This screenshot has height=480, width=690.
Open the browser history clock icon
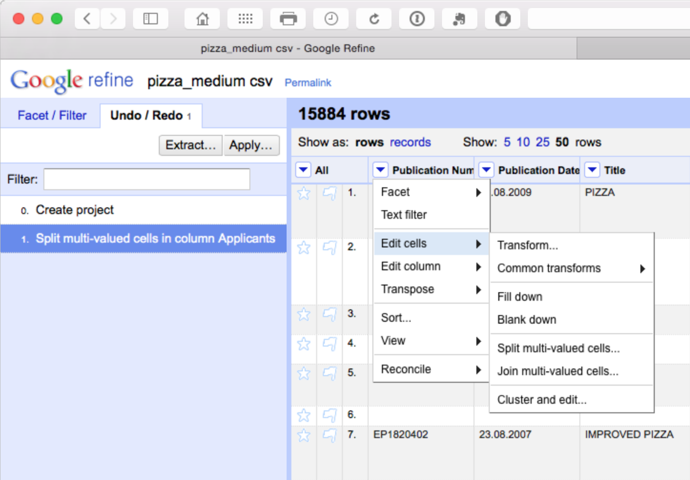[331, 19]
